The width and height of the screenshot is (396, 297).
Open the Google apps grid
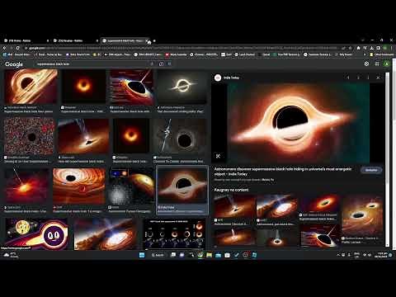click(377, 64)
